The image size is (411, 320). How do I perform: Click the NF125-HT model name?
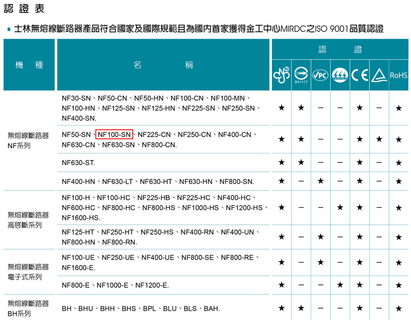tap(78, 232)
